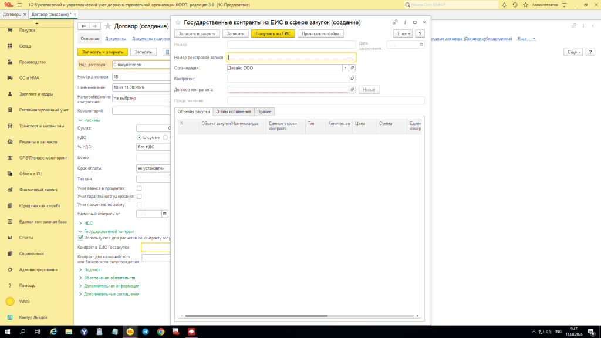This screenshot has width=601, height=338.
Task: Open the Склад section icon
Action: click(10, 46)
